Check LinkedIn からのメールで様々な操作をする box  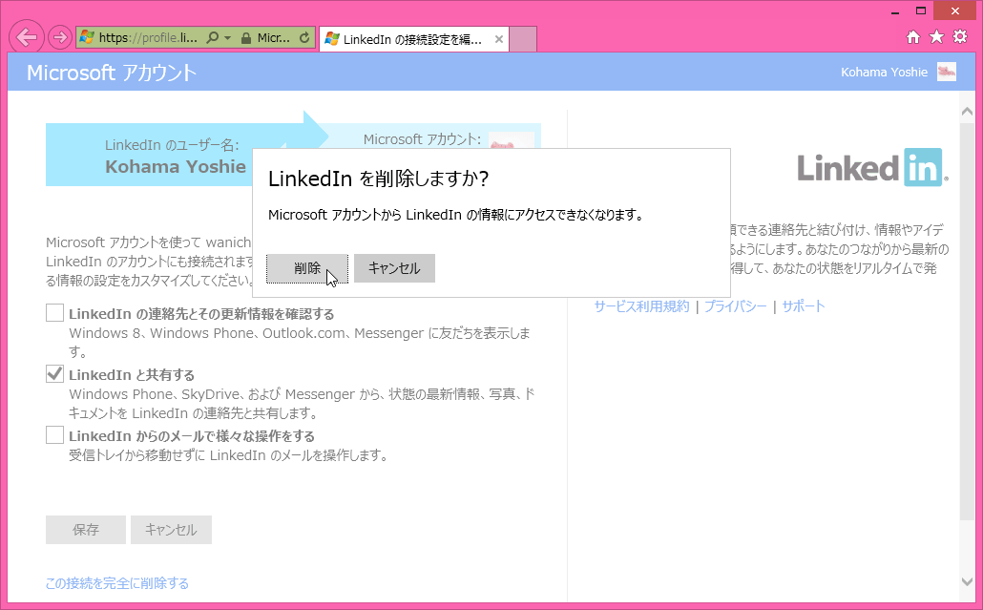click(x=54, y=434)
